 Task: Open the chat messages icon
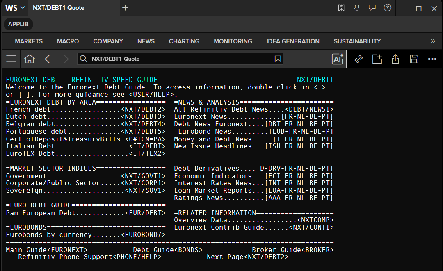pos(372,8)
